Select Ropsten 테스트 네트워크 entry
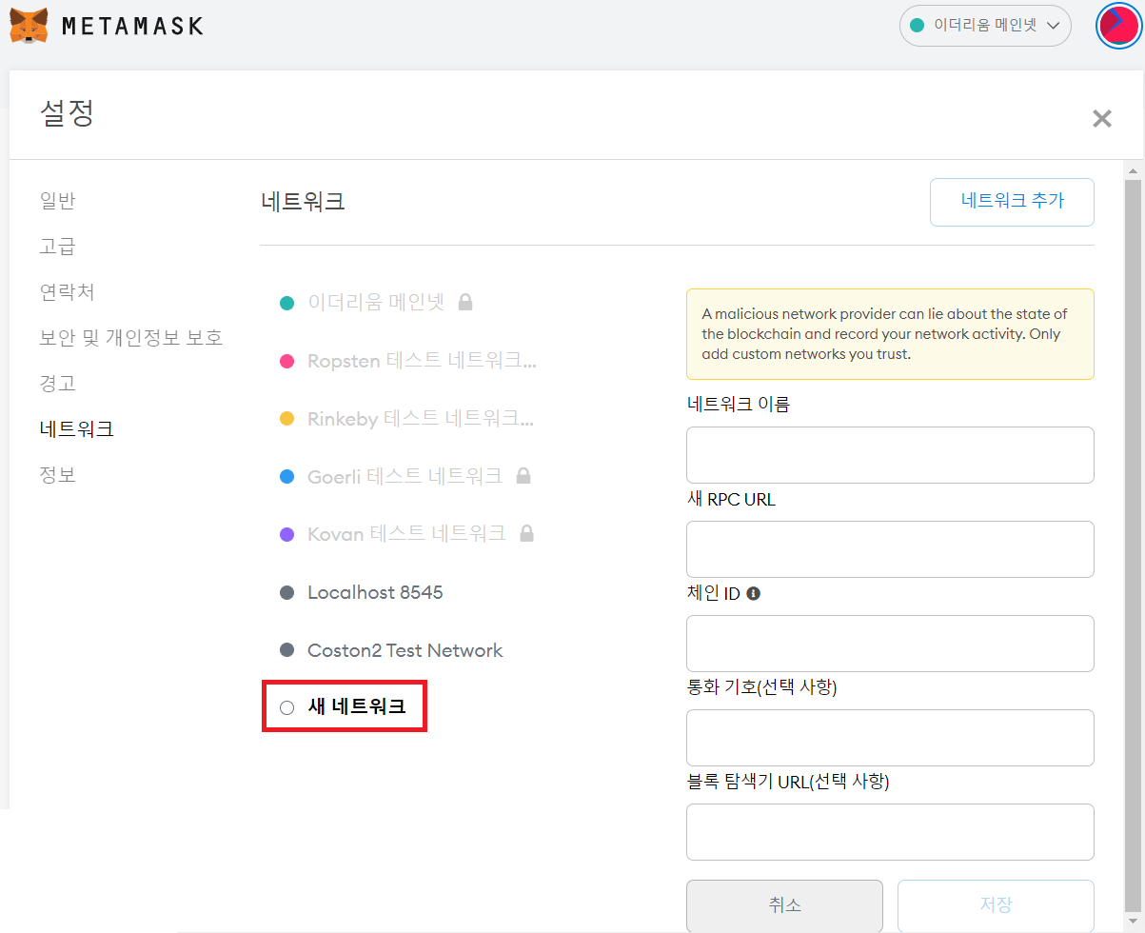Screen dimensions: 1145x933 [x=422, y=361]
